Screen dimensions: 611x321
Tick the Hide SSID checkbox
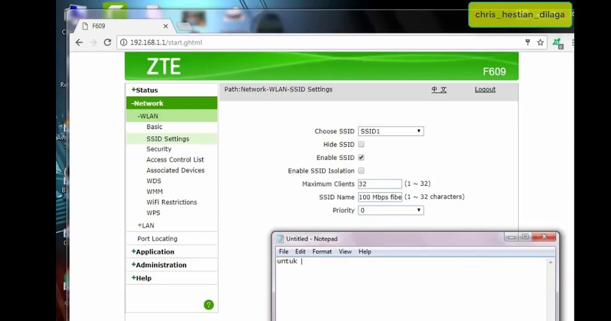pos(361,144)
